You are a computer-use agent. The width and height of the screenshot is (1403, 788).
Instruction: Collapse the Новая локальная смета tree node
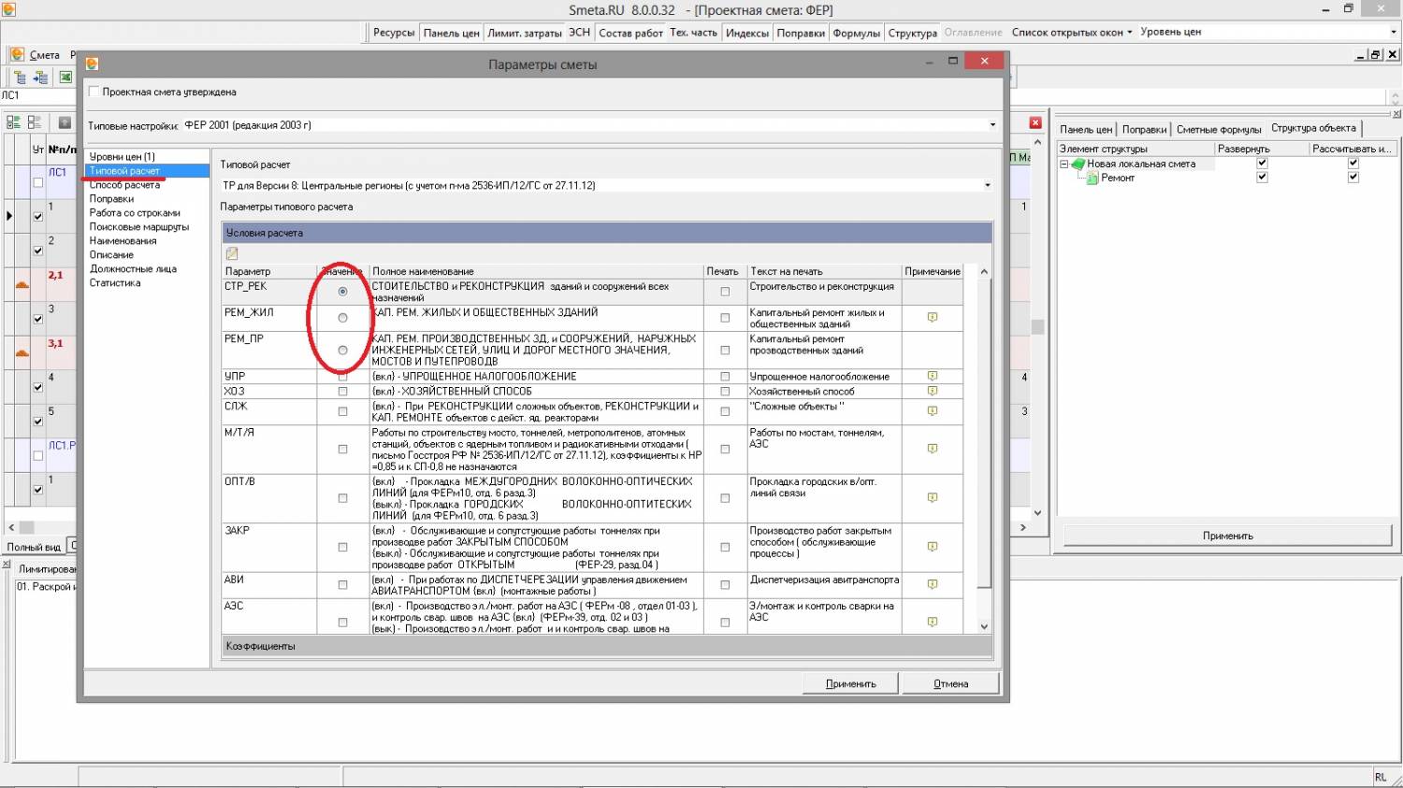click(x=1063, y=164)
